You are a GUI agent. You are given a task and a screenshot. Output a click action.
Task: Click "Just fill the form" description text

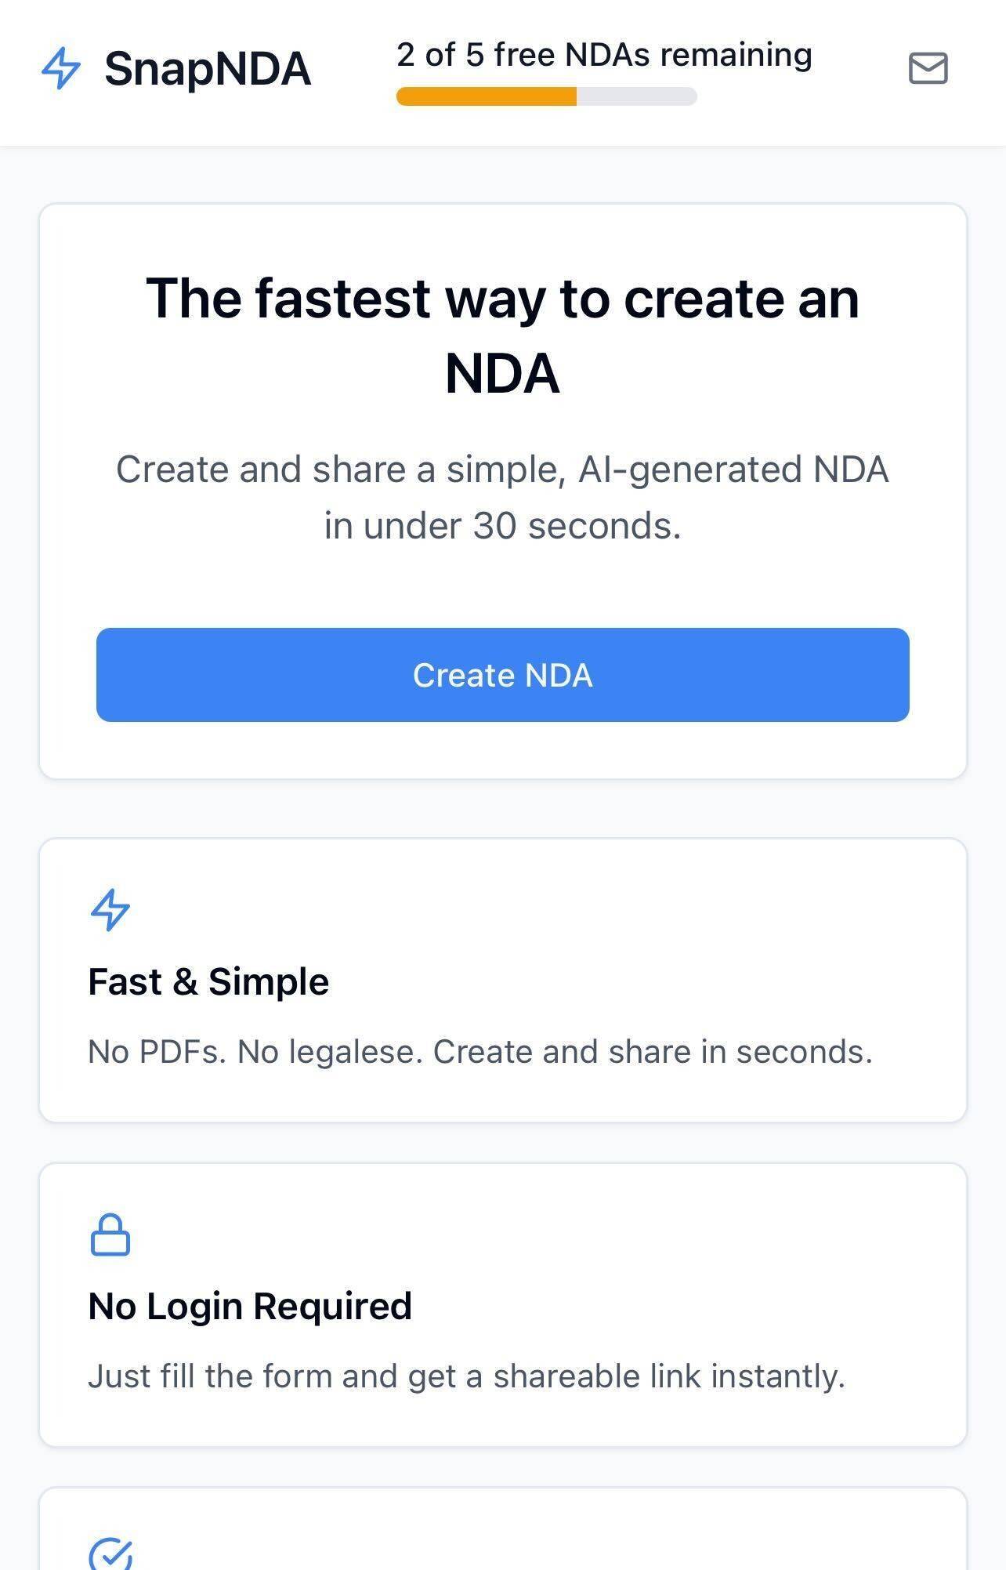[x=466, y=1376]
